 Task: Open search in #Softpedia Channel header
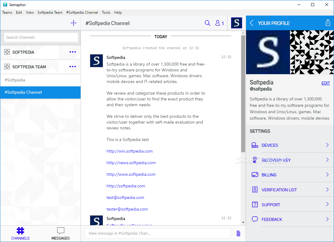click(208, 23)
